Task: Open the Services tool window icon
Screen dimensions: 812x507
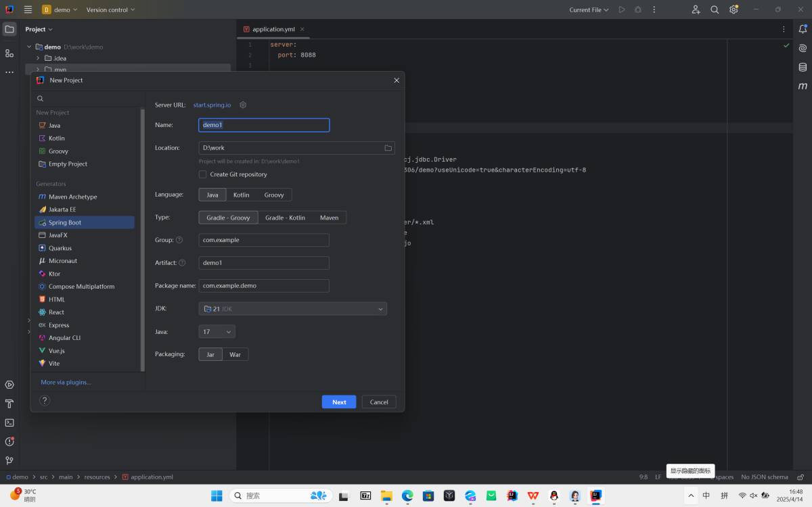Action: coord(9,385)
